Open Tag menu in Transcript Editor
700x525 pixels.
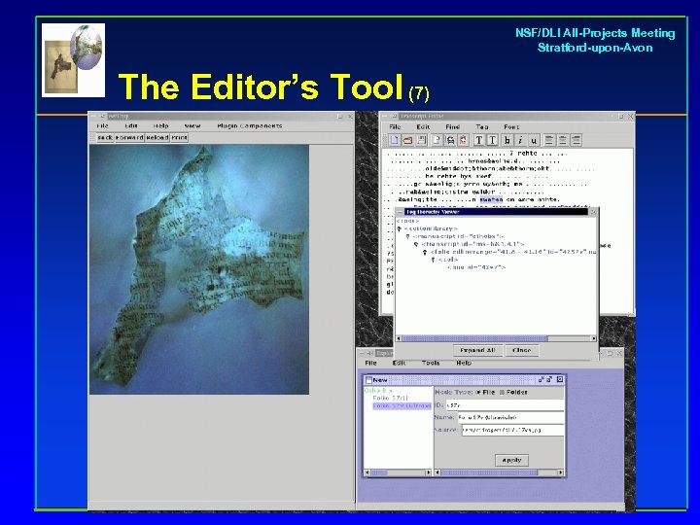pos(482,126)
